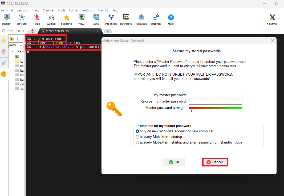Go to the Home tab icon
Image resolution: width=284 pixels, height=196 pixels.
(33, 31)
